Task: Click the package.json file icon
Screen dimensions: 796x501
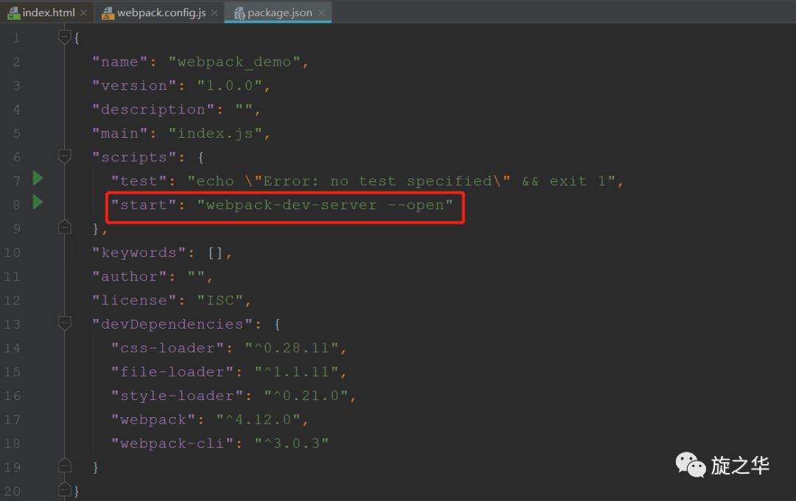Action: pos(240,13)
